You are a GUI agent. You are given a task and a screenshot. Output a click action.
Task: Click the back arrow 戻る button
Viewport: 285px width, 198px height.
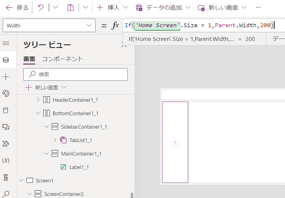[17, 8]
